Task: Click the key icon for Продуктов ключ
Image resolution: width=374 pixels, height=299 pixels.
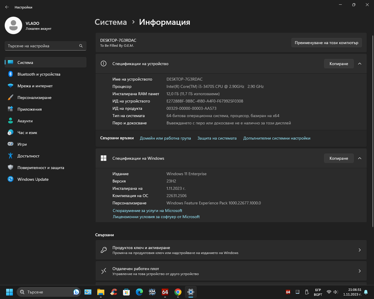Action: (104, 250)
